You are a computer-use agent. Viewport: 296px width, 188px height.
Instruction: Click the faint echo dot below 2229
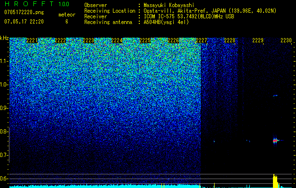click(248, 141)
